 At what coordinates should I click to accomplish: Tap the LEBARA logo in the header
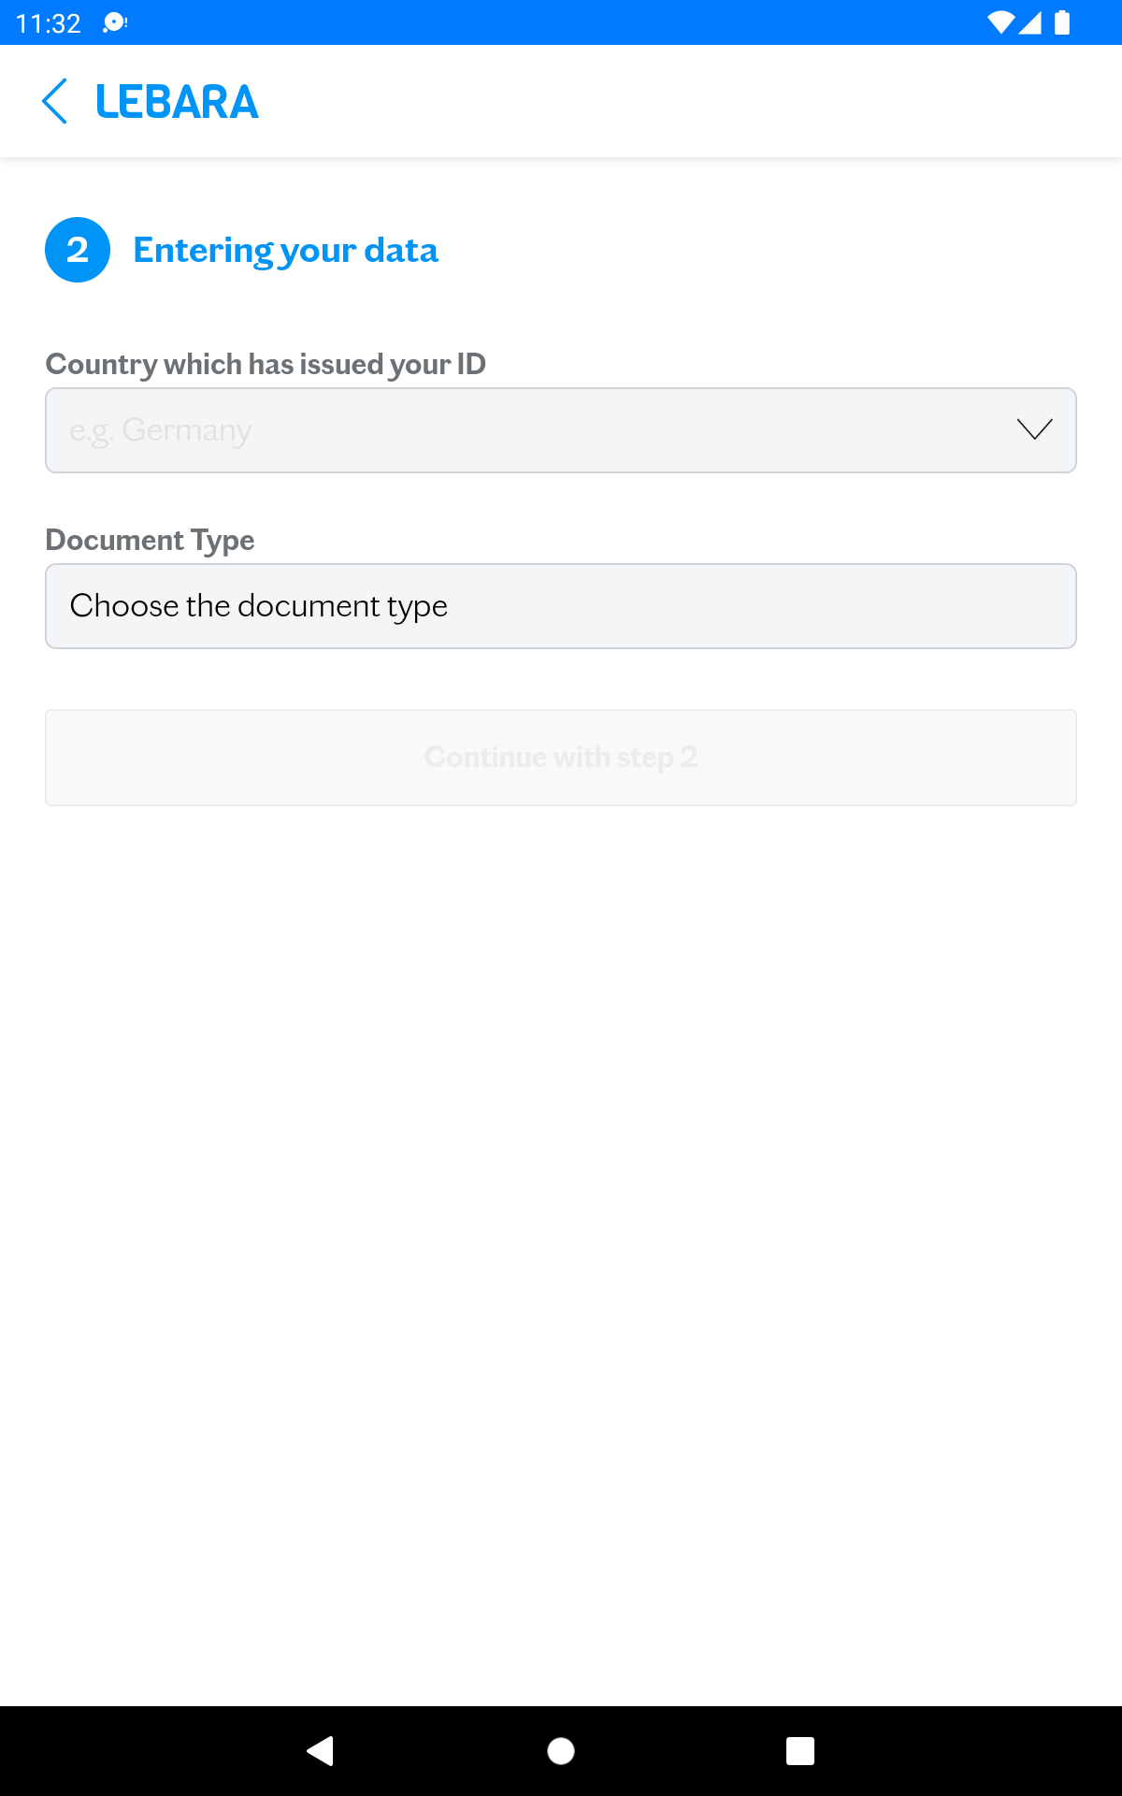click(x=177, y=102)
